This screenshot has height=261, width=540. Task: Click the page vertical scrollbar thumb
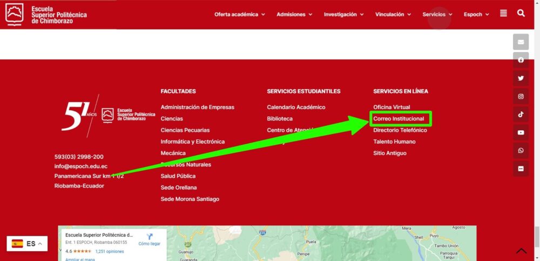coord(537,237)
